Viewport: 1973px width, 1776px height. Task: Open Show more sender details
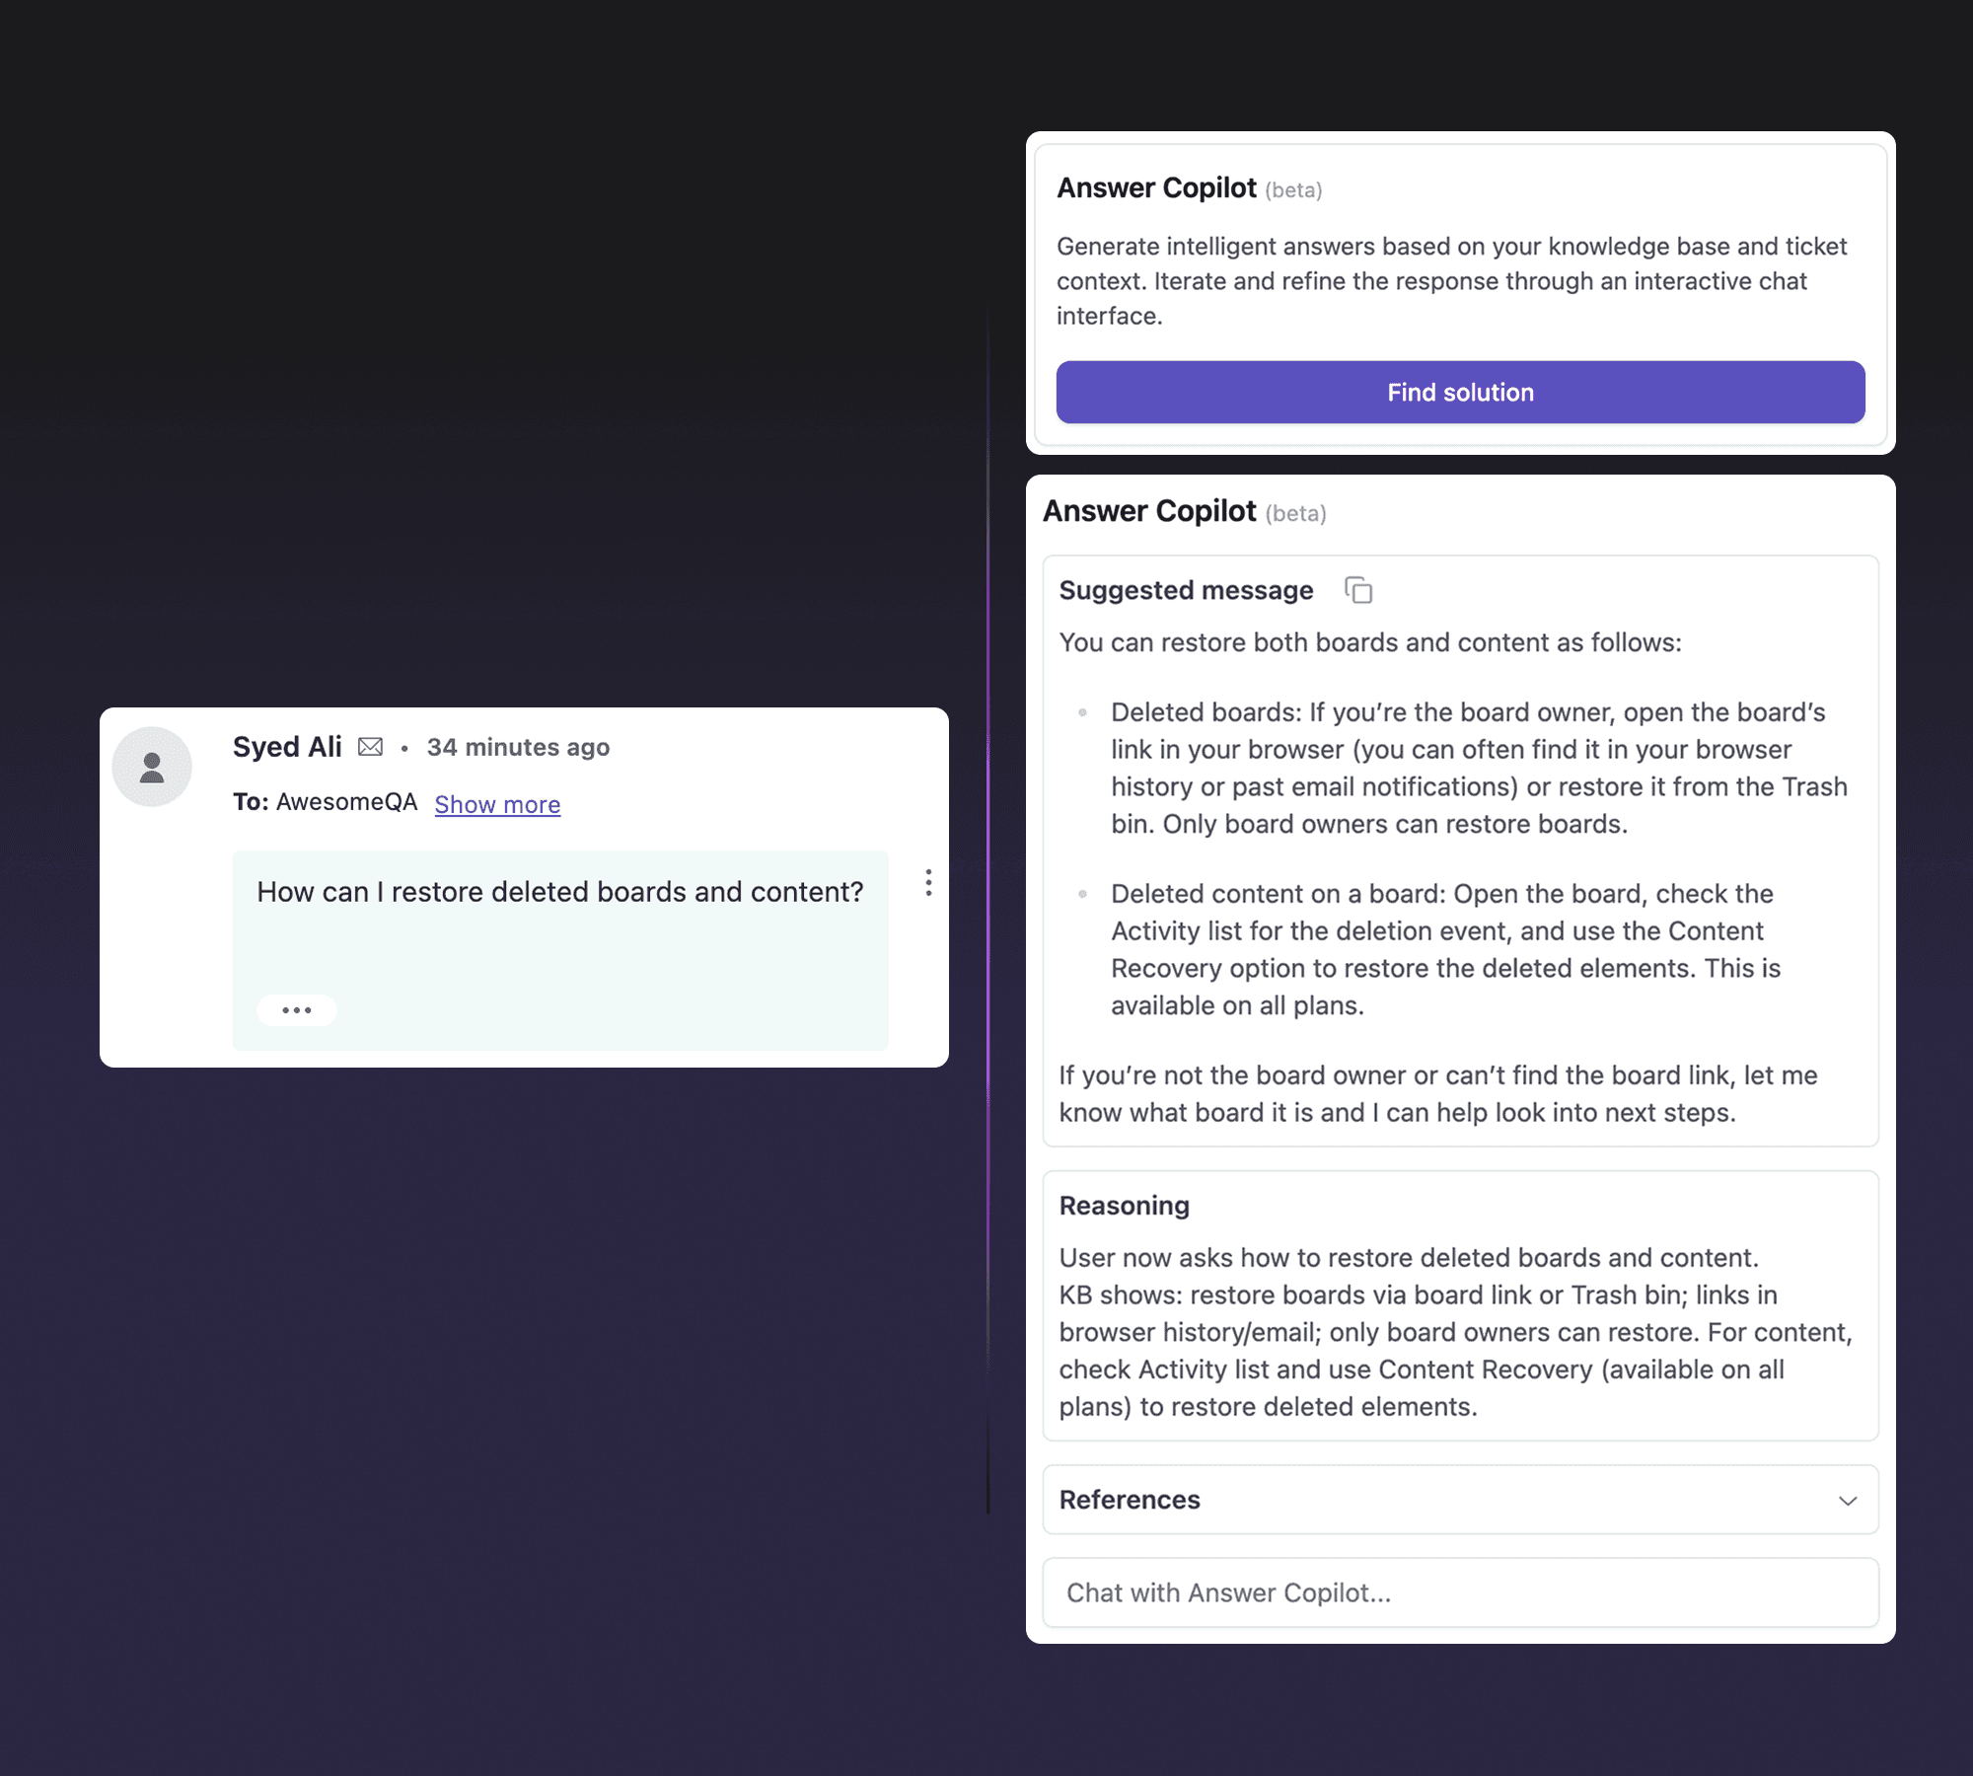click(497, 804)
